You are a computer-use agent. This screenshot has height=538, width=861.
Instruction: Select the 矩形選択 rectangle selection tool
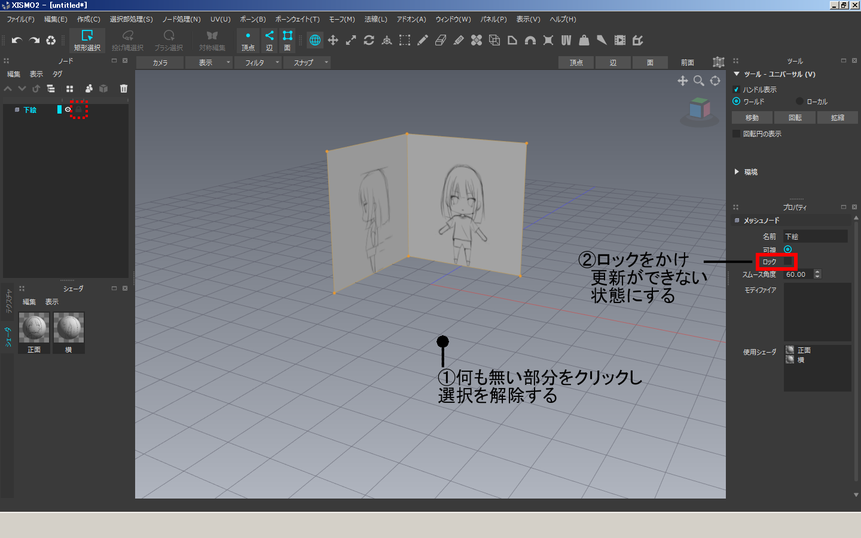coord(87,40)
